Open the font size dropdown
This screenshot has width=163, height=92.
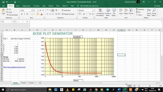[38, 10]
